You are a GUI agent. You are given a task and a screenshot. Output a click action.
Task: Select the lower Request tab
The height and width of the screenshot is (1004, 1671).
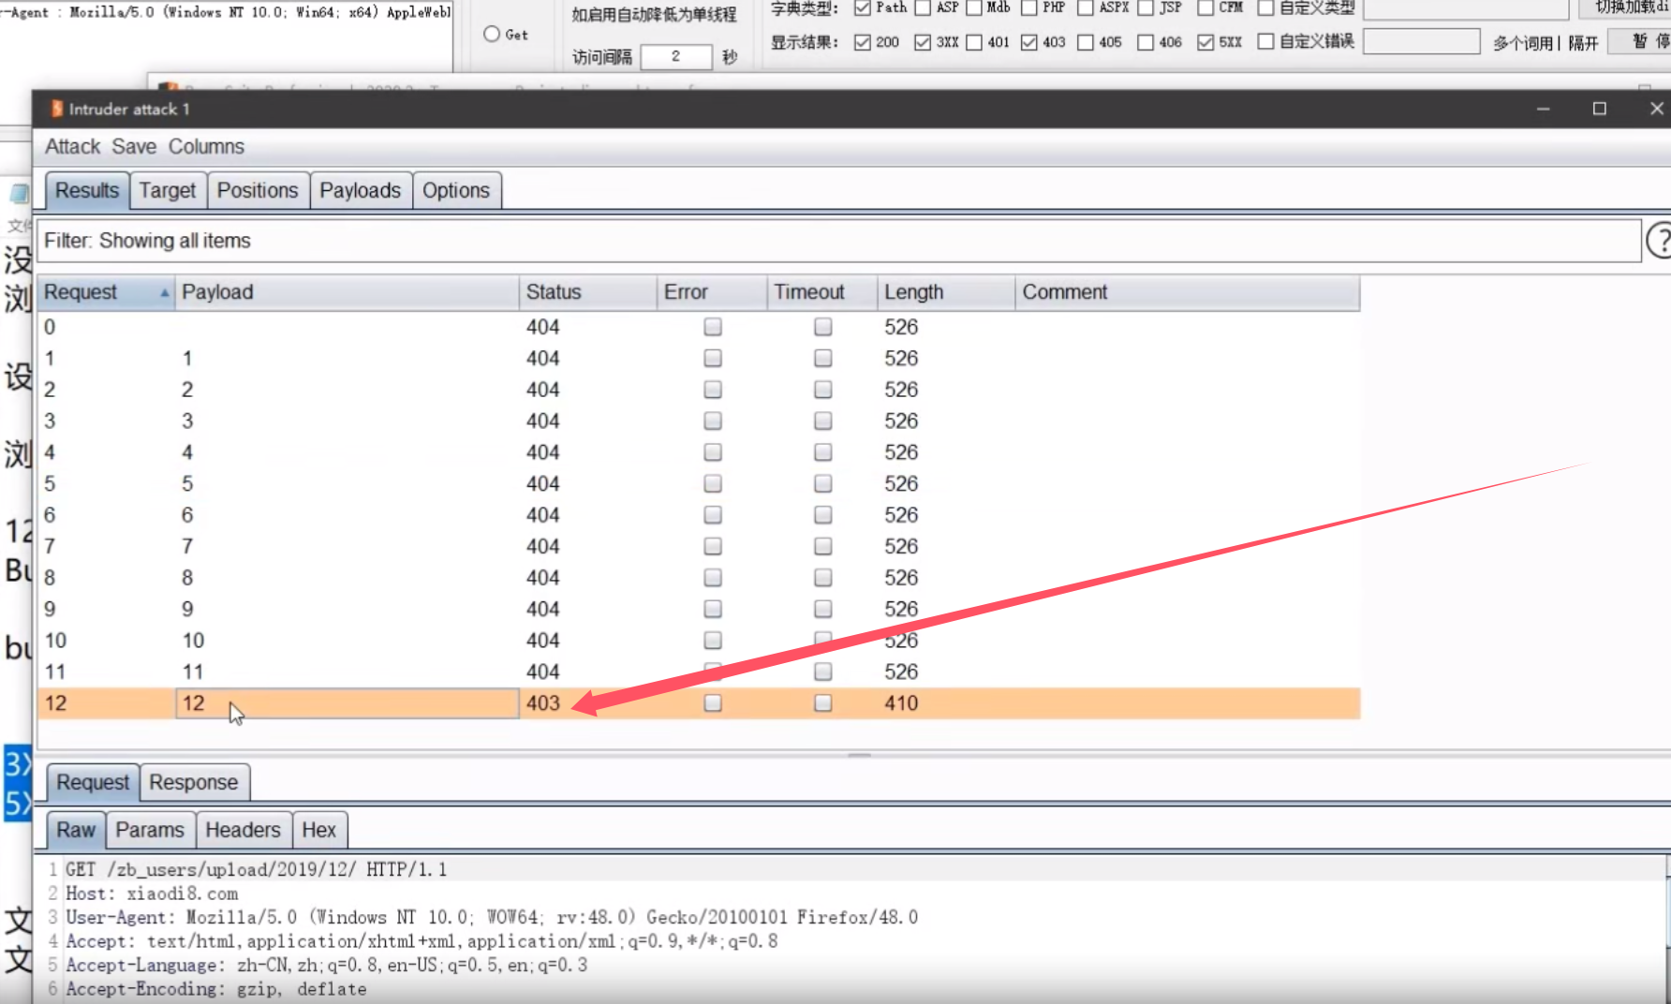pyautogui.click(x=93, y=782)
